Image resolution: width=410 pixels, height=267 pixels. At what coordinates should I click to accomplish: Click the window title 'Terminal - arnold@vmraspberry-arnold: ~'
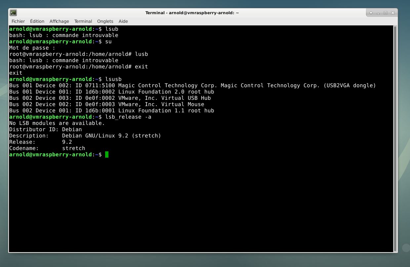point(192,13)
